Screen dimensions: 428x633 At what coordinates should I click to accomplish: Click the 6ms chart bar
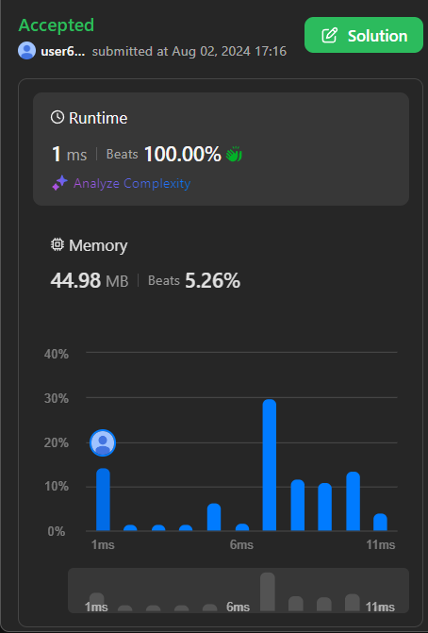[x=242, y=526]
